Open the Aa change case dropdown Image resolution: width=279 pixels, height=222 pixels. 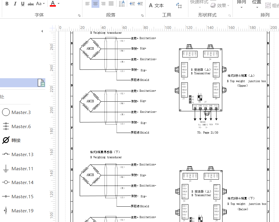tap(40, 4)
